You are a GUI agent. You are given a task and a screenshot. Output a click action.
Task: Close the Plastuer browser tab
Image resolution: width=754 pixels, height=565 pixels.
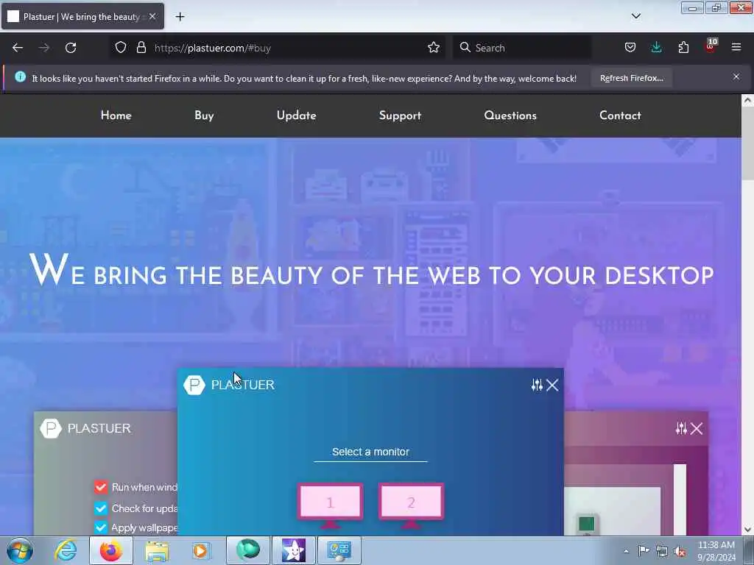click(x=152, y=16)
